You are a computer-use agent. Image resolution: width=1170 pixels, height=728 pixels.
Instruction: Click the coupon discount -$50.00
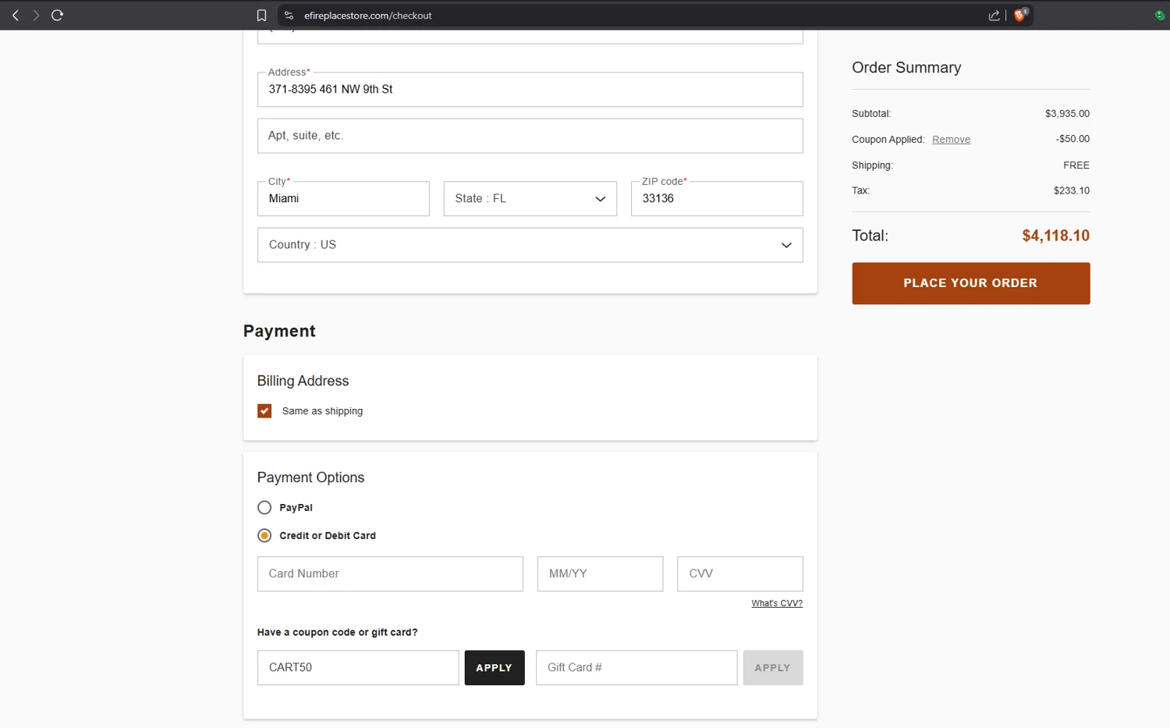(1073, 139)
